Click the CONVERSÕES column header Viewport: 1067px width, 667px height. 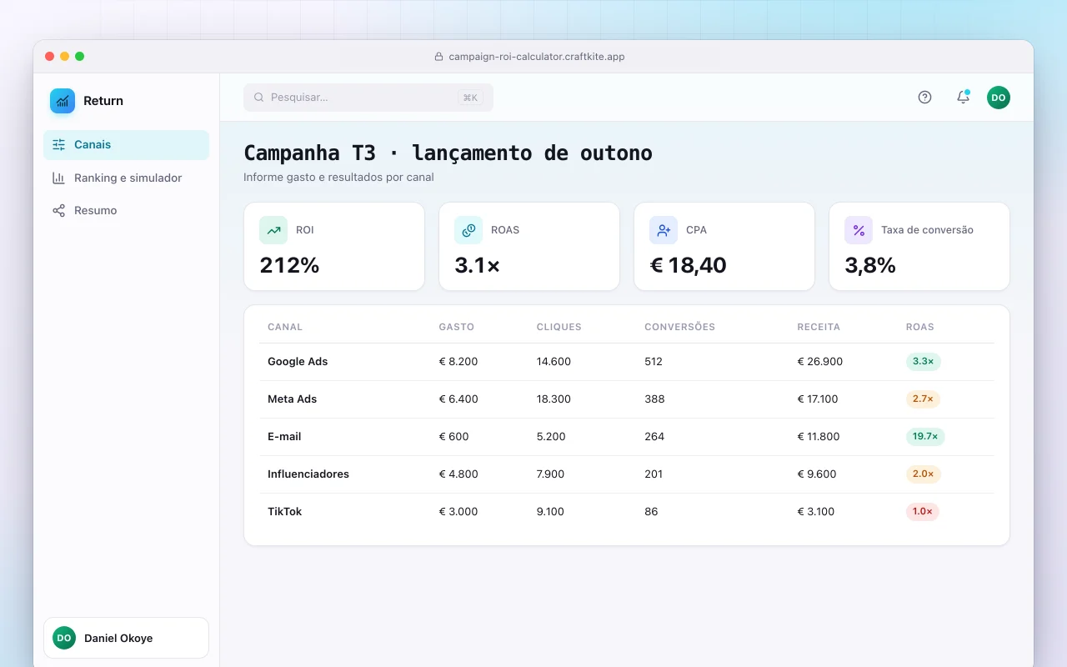(680, 327)
